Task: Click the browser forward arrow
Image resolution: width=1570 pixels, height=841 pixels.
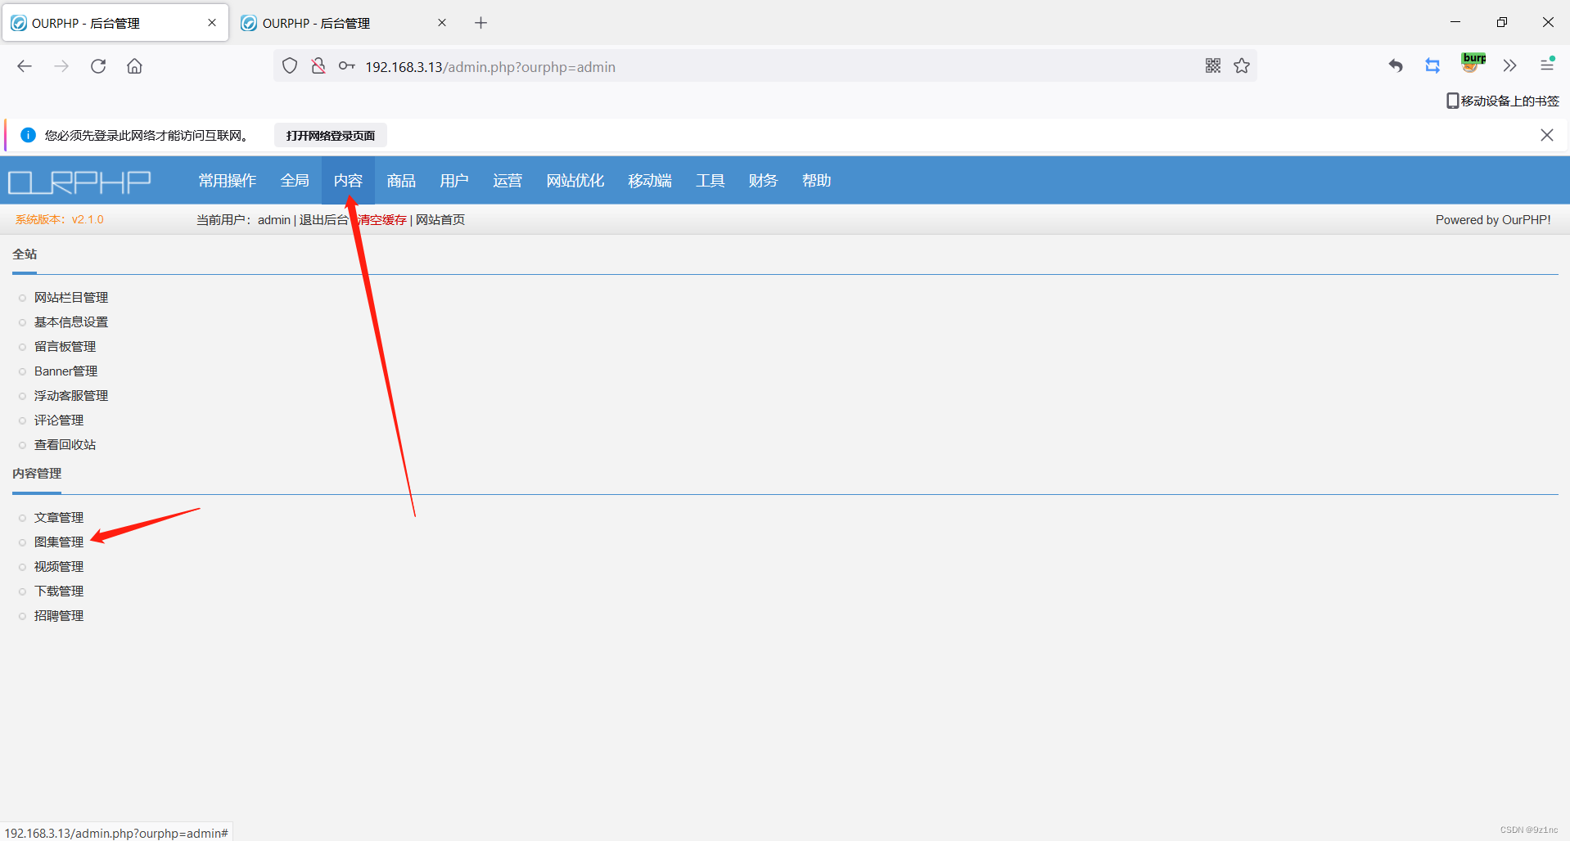Action: (x=61, y=66)
